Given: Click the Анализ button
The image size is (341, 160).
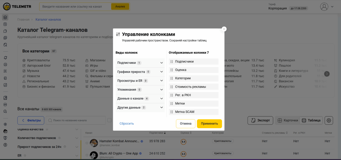Looking at the screenshot, I should (120, 6).
